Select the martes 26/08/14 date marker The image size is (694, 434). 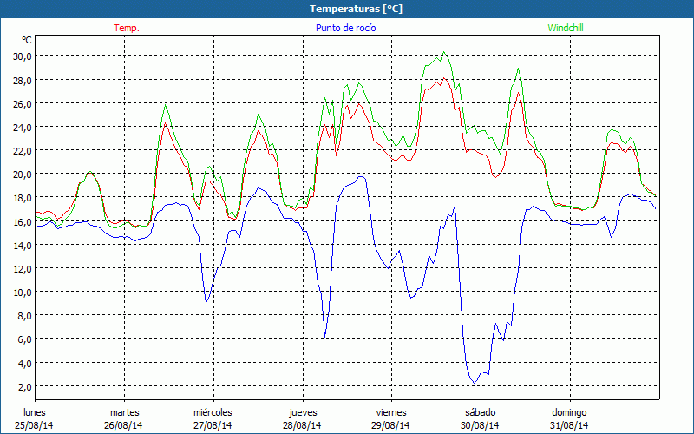124,418
